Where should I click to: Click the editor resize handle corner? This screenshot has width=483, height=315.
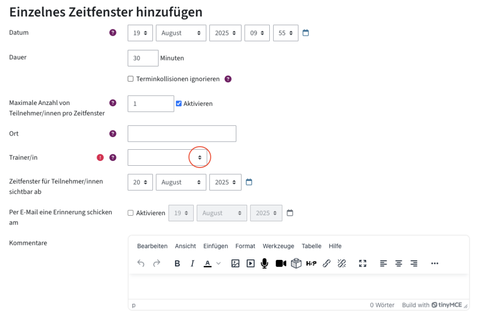coord(466,306)
